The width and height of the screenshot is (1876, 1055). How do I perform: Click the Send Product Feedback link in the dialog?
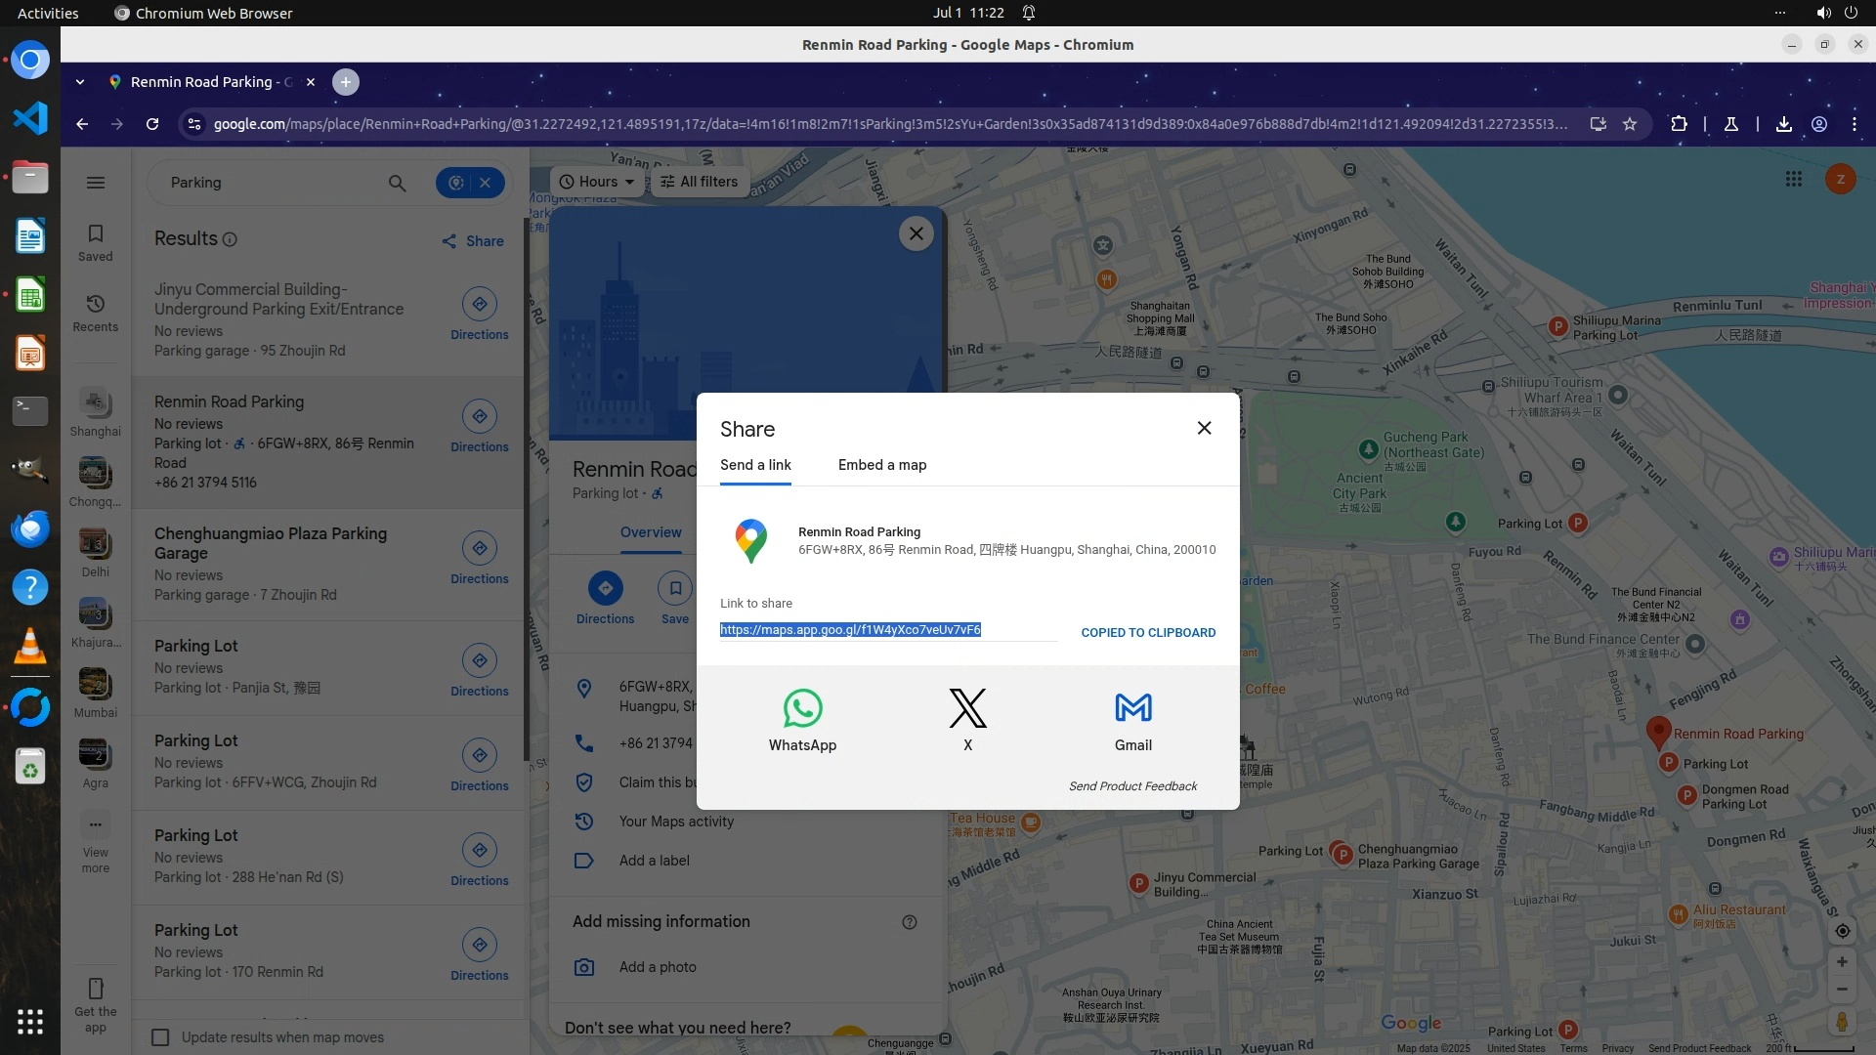coord(1132,786)
